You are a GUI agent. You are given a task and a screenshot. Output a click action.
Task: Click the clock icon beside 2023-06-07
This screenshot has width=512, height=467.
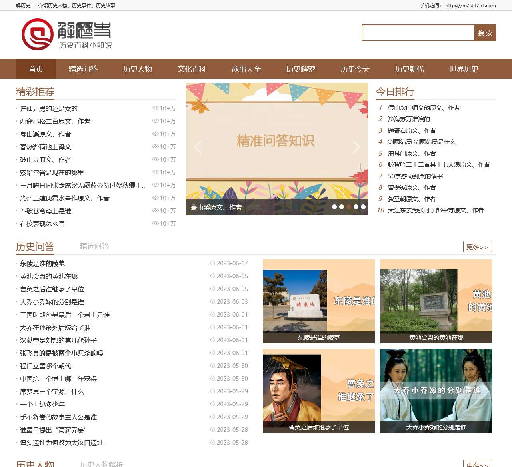213,263
